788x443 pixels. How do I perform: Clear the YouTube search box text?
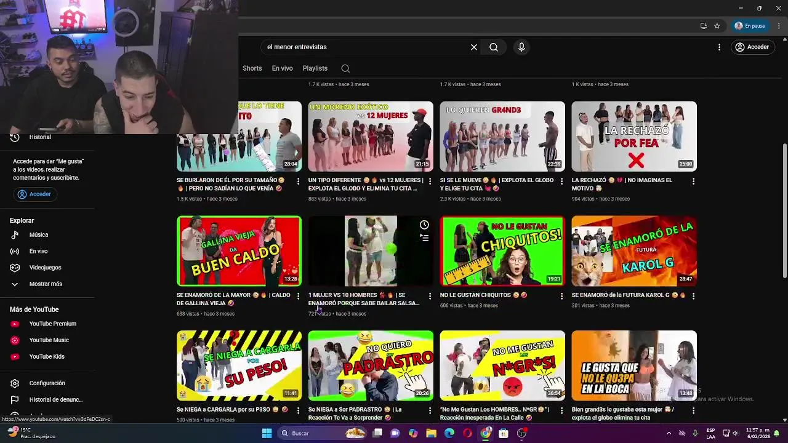pos(474,47)
